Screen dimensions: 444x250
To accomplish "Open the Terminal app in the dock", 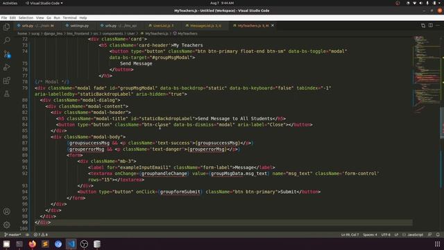I will pos(19,244).
